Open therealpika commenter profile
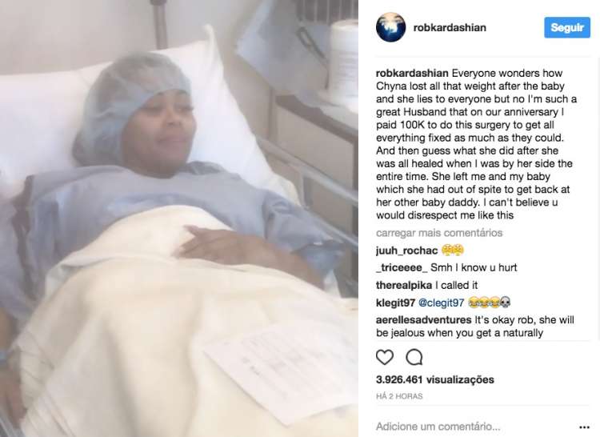600x437 pixels. click(x=404, y=285)
